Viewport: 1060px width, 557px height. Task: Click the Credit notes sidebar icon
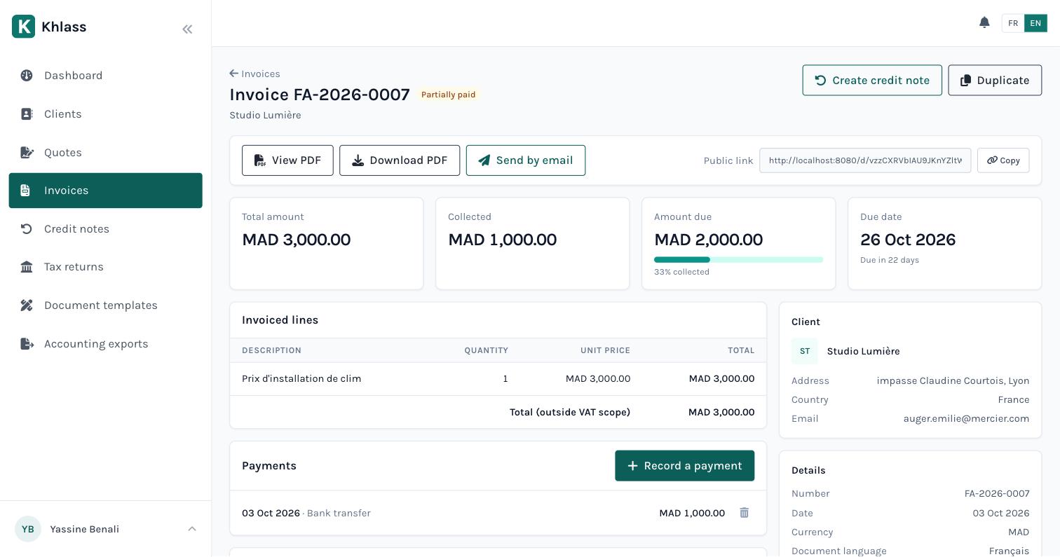(27, 229)
